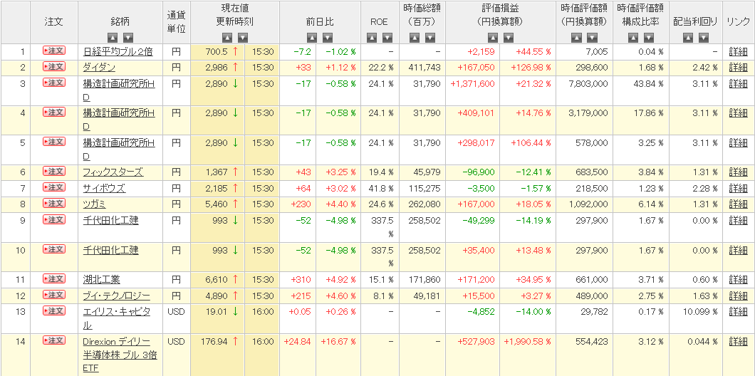Sort 時価総額 column descending arrow
The image size is (755, 376).
(430, 37)
